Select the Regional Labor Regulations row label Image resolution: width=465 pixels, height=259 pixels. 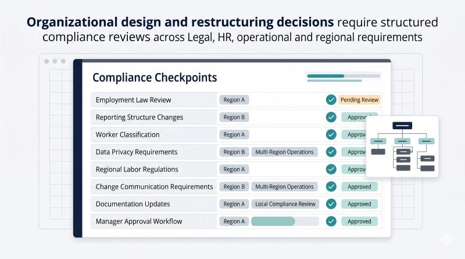137,169
